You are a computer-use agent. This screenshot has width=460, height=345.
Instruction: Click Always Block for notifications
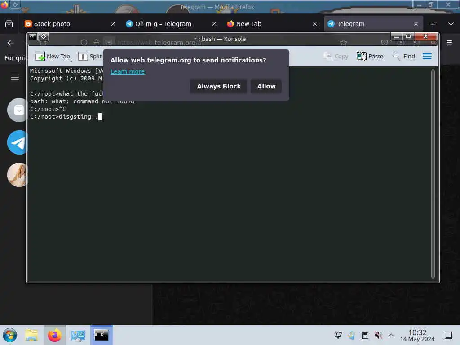tap(219, 86)
